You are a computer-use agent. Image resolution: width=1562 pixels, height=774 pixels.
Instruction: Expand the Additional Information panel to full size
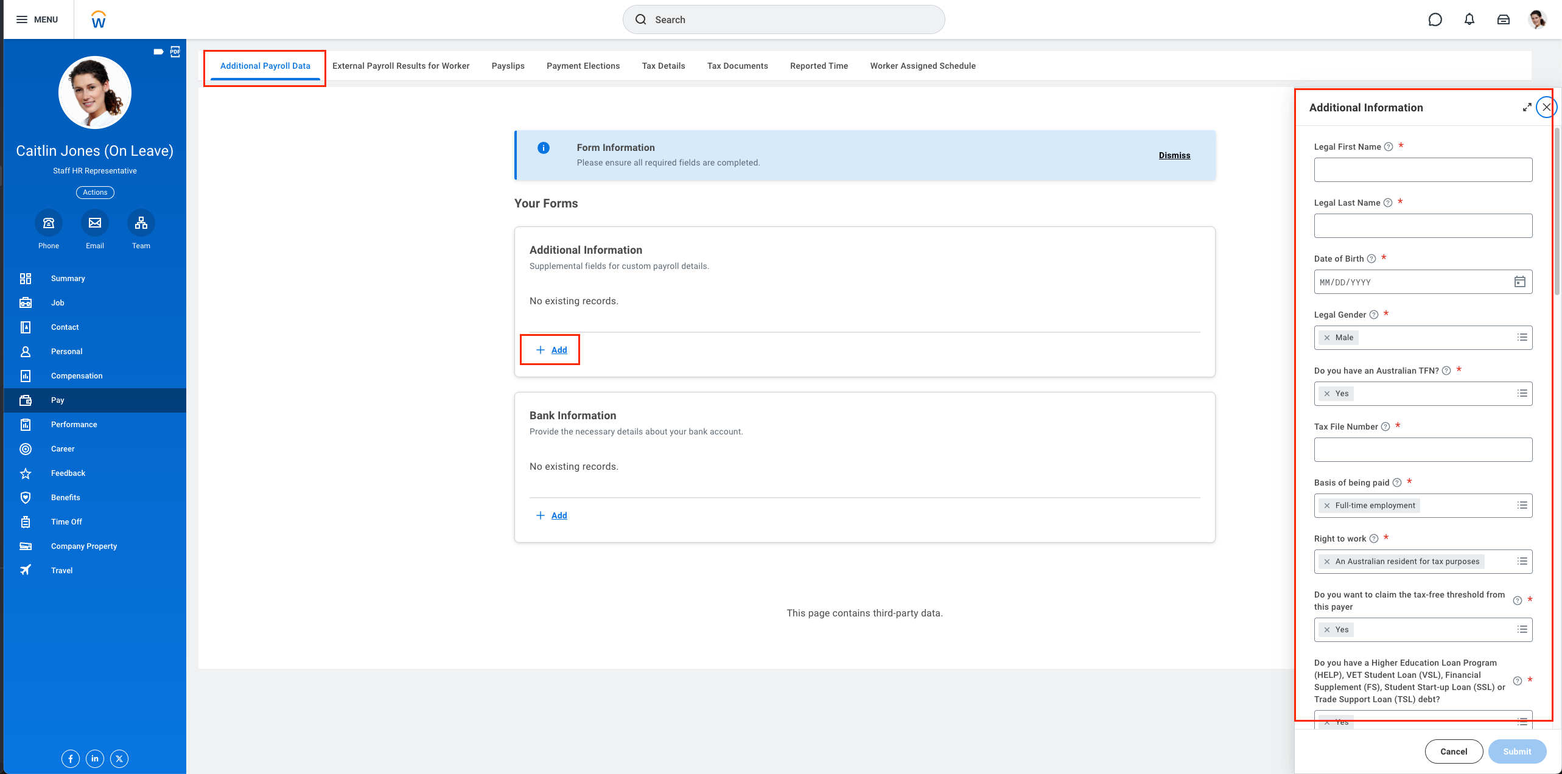(1527, 108)
